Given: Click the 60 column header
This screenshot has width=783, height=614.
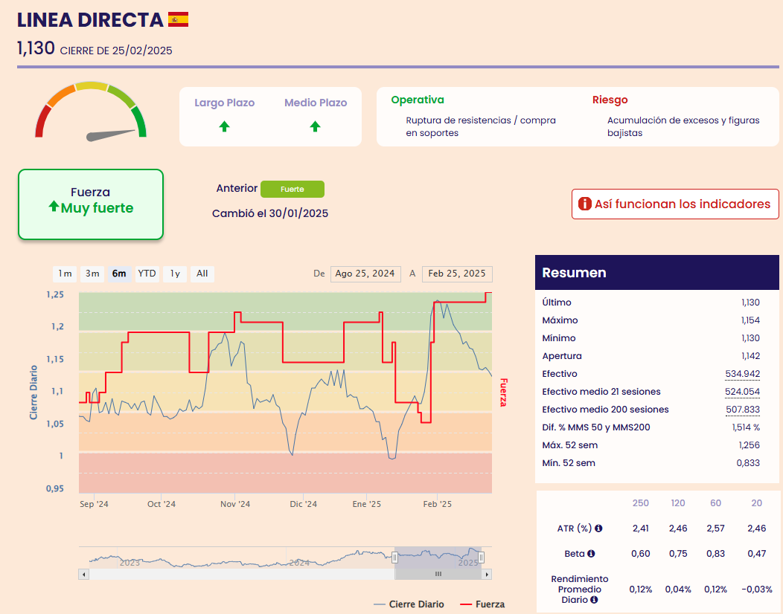Looking at the screenshot, I should (715, 503).
